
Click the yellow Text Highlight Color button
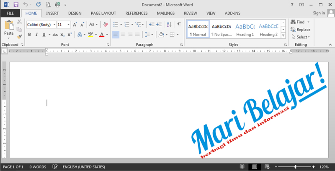point(90,35)
